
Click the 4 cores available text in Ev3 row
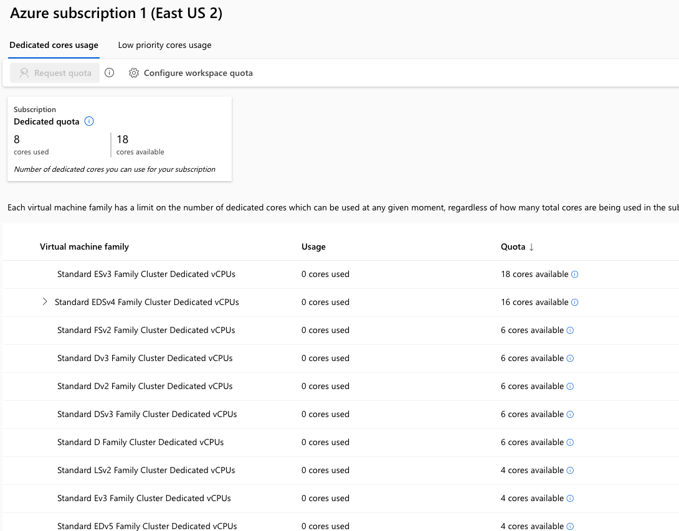click(532, 498)
